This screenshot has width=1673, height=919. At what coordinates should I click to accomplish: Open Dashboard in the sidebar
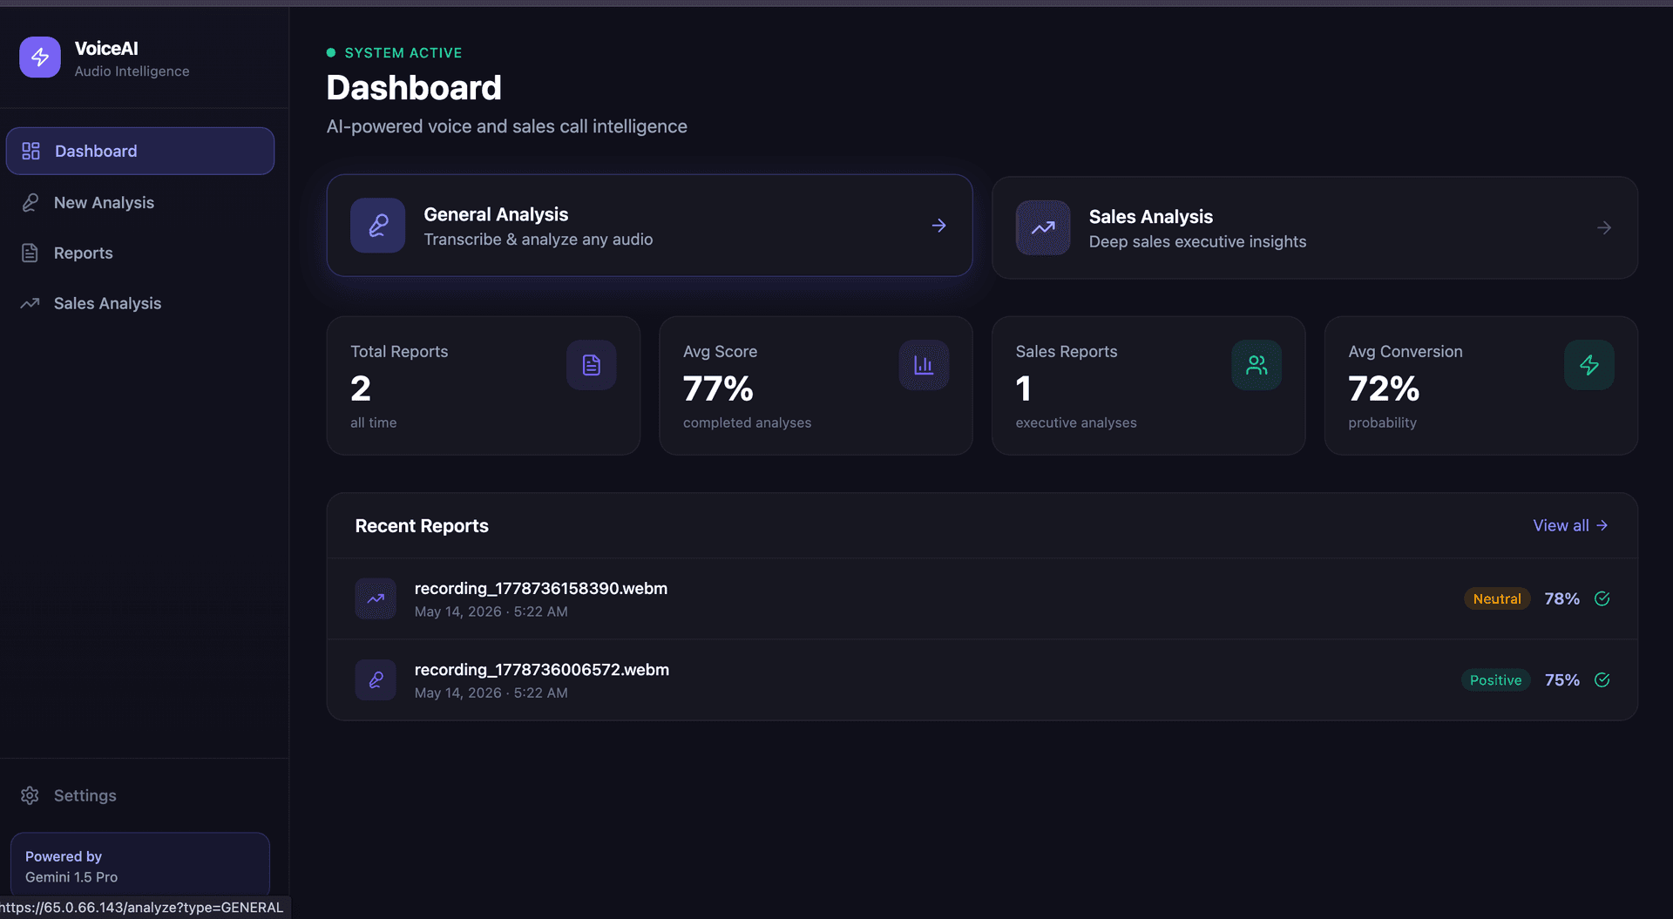pos(140,151)
